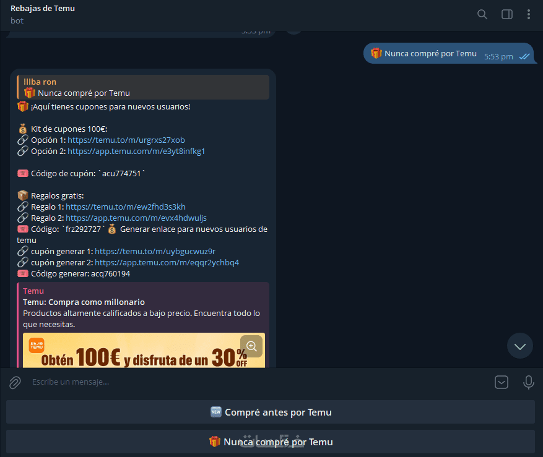Copy the code frz292727
This screenshot has width=543, height=457.
click(83, 229)
